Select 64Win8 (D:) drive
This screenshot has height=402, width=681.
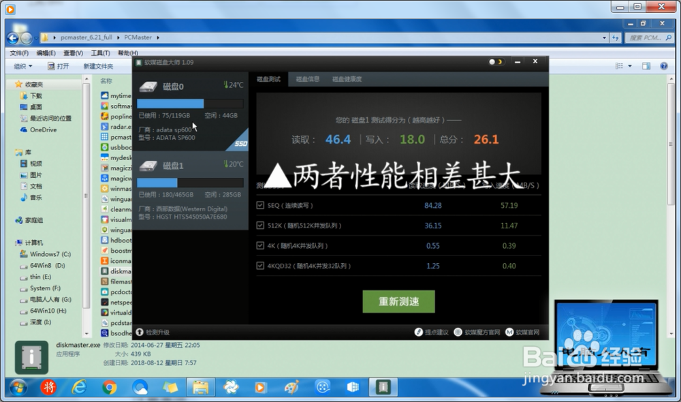pos(42,265)
